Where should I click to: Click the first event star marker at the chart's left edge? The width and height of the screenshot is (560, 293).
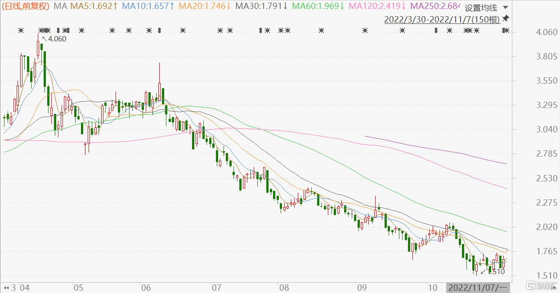coord(20,31)
